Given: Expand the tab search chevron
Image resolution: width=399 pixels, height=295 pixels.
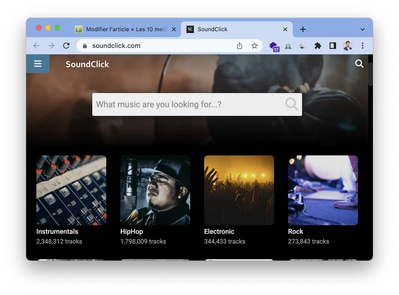Looking at the screenshot, I should point(363,29).
